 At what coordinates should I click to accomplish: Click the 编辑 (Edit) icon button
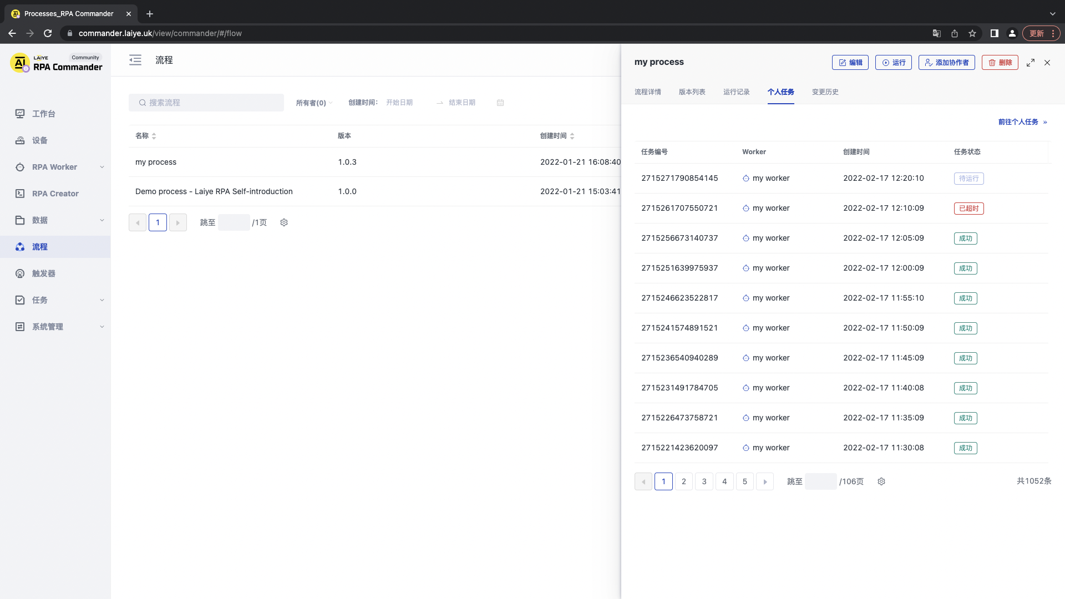click(850, 62)
